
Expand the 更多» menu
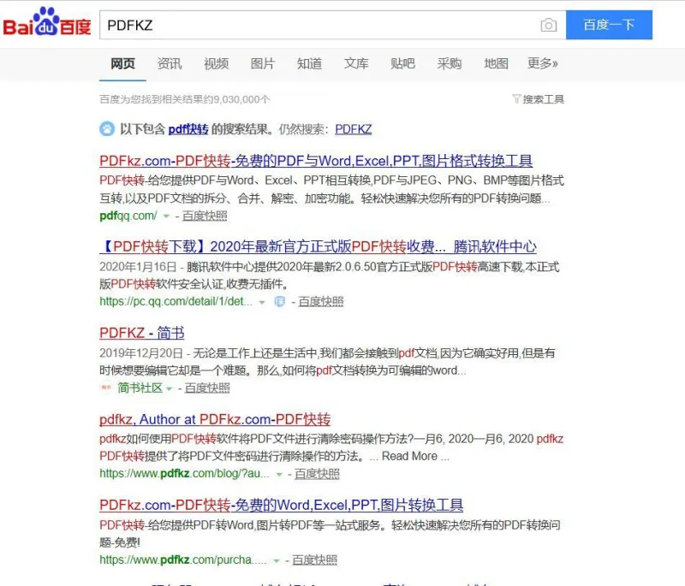pos(543,63)
